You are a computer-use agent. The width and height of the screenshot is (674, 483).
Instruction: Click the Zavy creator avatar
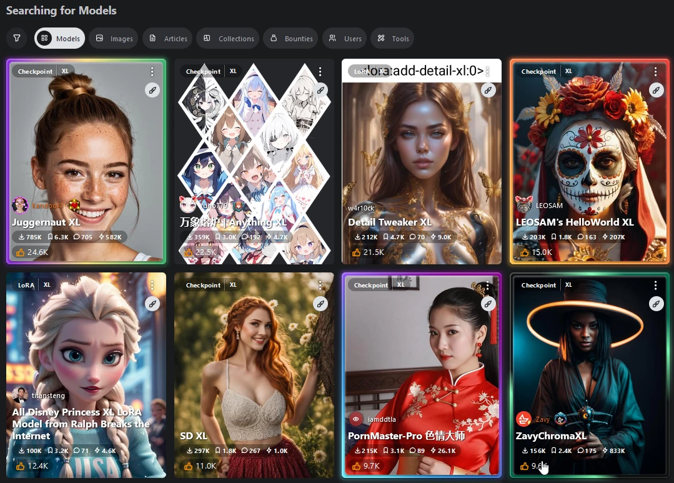click(x=523, y=419)
